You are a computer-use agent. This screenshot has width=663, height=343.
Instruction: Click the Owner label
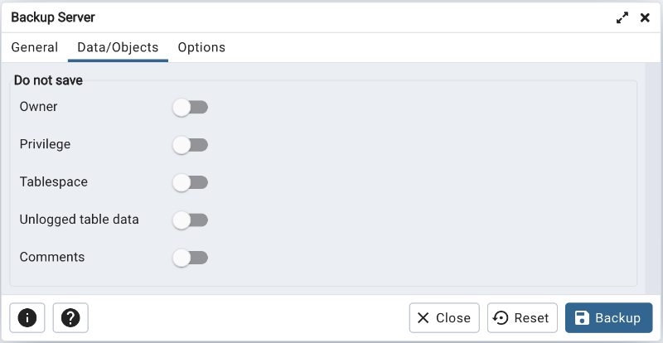[x=39, y=107]
